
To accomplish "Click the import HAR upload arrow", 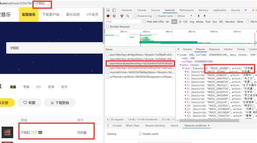I will (x=198, y=16).
